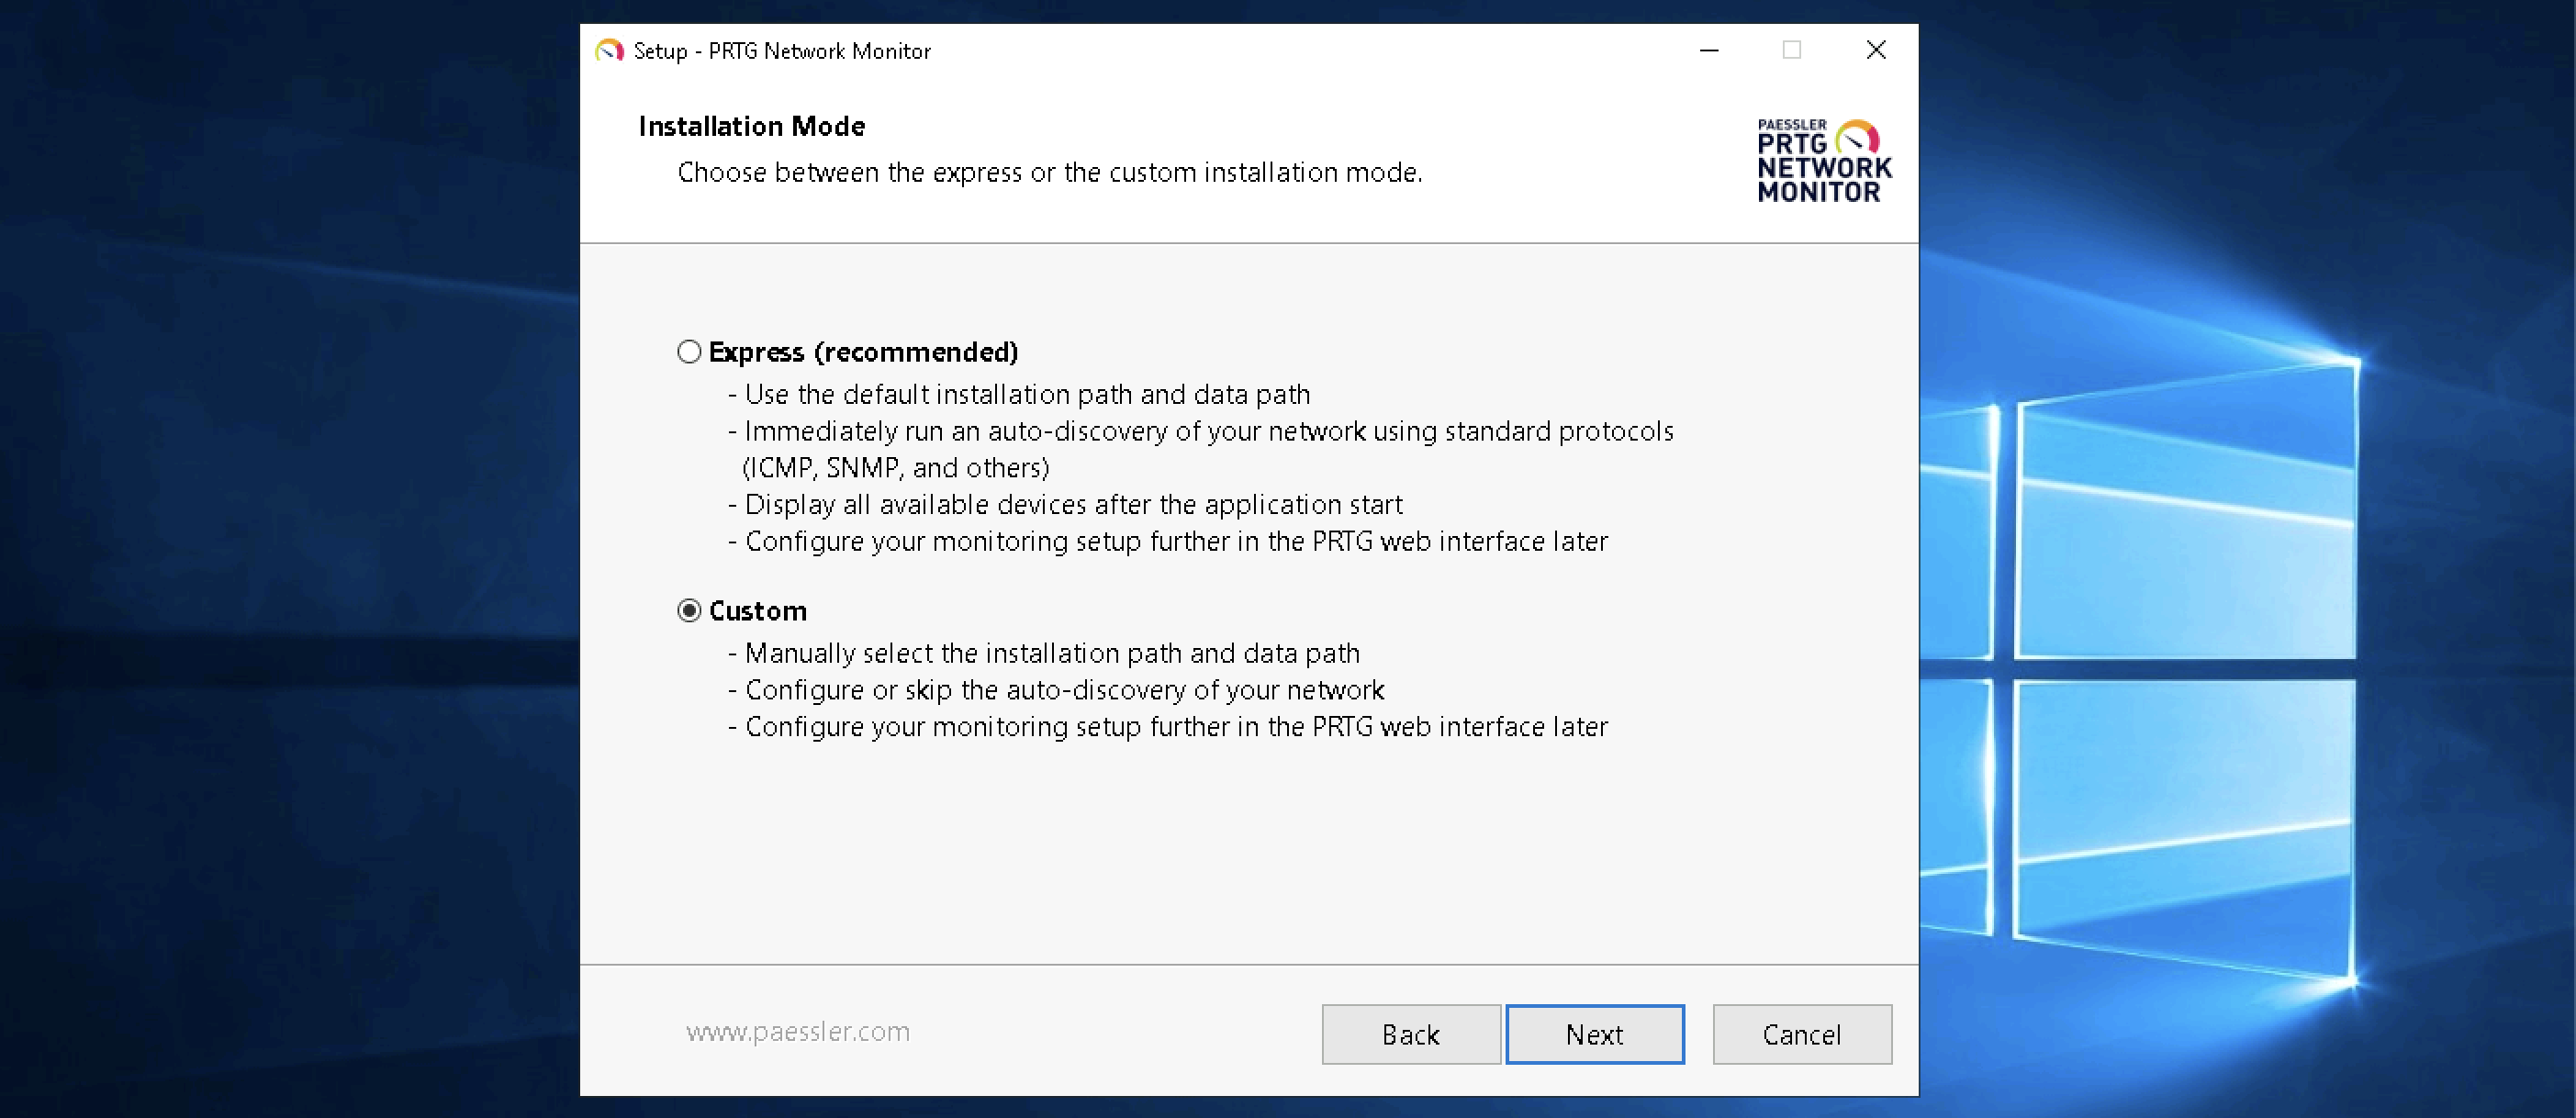Click the maximize button of Setup window
The width and height of the screenshot is (2576, 1118).
1791,50
